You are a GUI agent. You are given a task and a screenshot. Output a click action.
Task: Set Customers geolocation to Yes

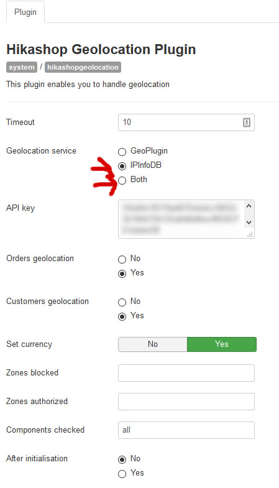[x=122, y=316]
